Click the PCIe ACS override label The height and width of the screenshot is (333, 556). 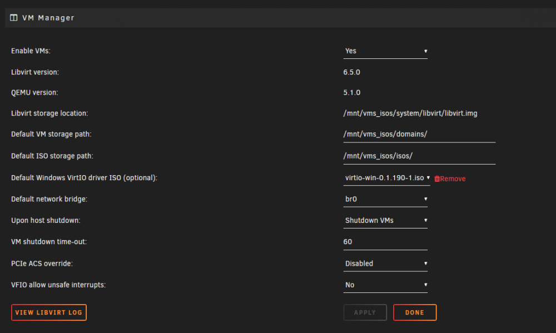coord(42,264)
